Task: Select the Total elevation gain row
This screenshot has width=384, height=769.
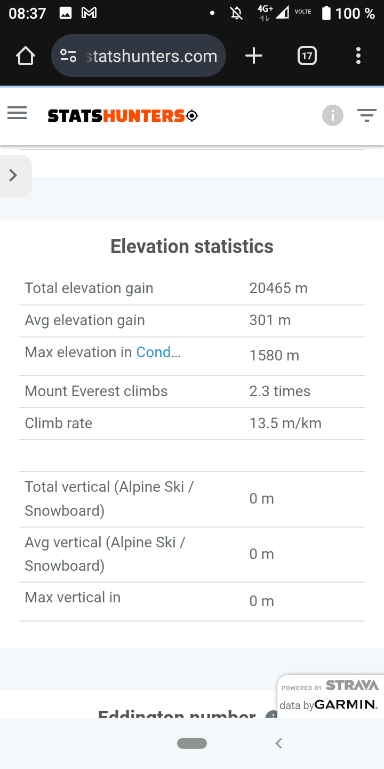Action: (x=192, y=288)
